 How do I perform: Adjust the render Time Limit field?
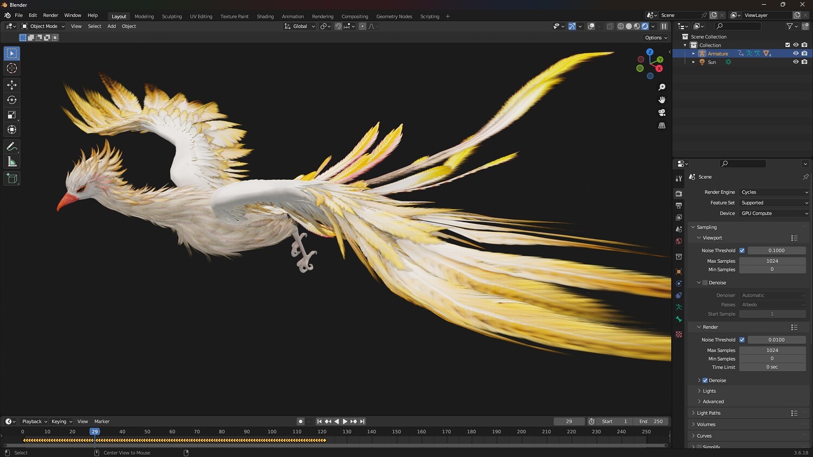point(772,367)
